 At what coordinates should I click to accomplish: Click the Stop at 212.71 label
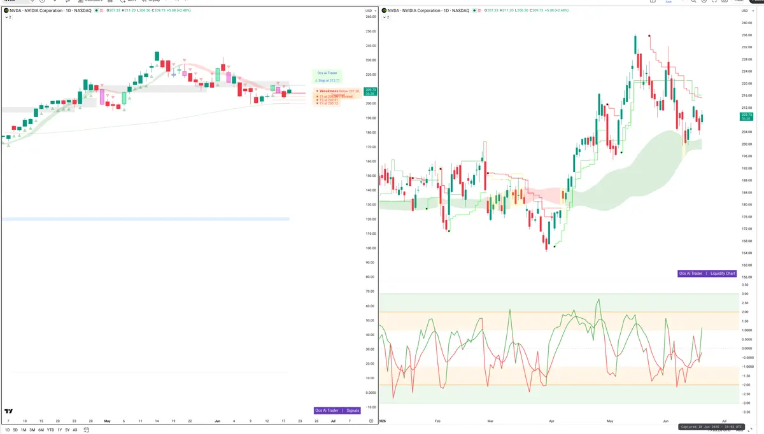coord(327,81)
